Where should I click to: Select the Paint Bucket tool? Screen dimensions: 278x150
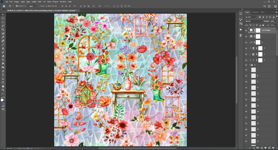(3, 60)
